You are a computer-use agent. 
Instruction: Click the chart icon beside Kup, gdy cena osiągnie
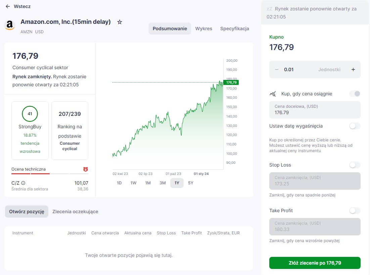pos(273,94)
